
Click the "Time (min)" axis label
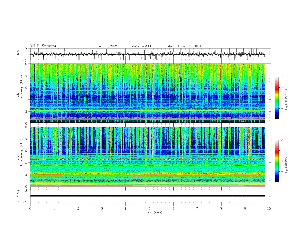tap(153, 212)
